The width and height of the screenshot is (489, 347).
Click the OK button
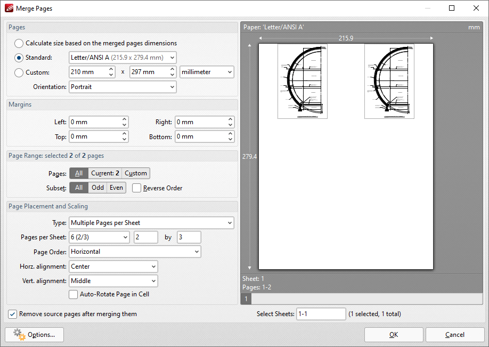coord(394,335)
